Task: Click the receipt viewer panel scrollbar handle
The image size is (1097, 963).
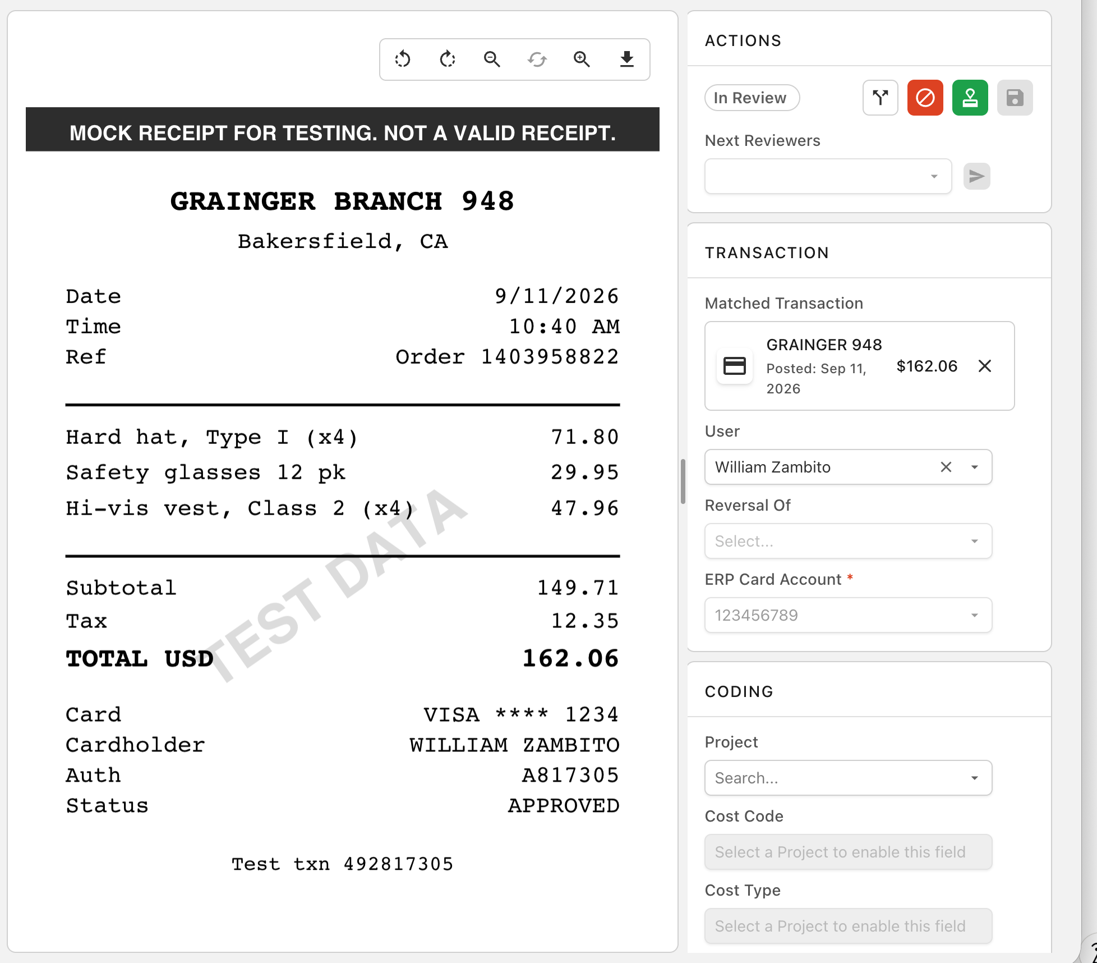Action: 683,481
